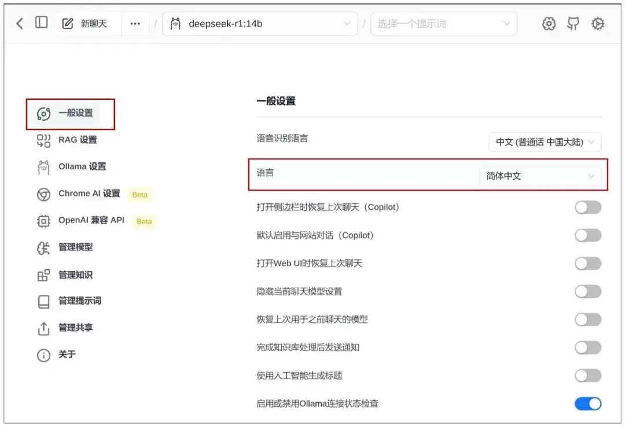Select the RAG 设置 sidebar icon
The height and width of the screenshot is (427, 625).
pos(44,140)
